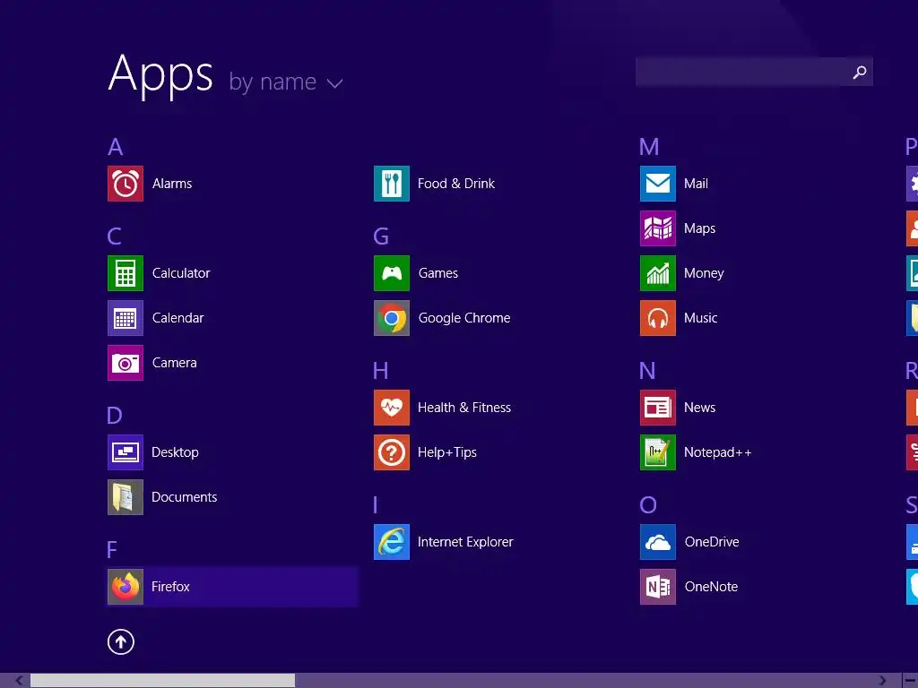
Task: Click the letter D group header
Action: coord(115,416)
